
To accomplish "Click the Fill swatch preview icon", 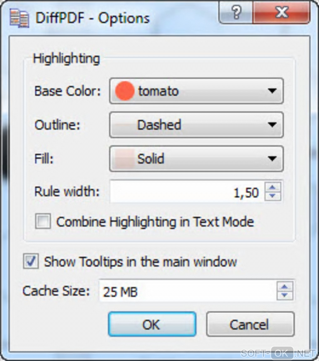I will tap(124, 159).
